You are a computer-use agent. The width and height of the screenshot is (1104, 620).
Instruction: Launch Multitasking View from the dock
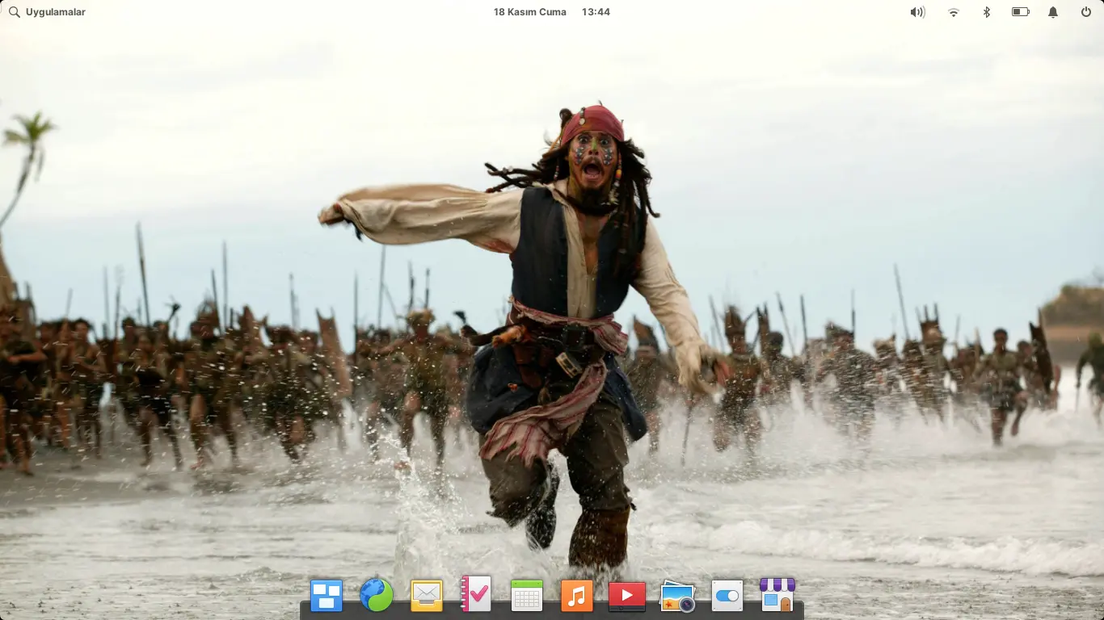click(327, 596)
